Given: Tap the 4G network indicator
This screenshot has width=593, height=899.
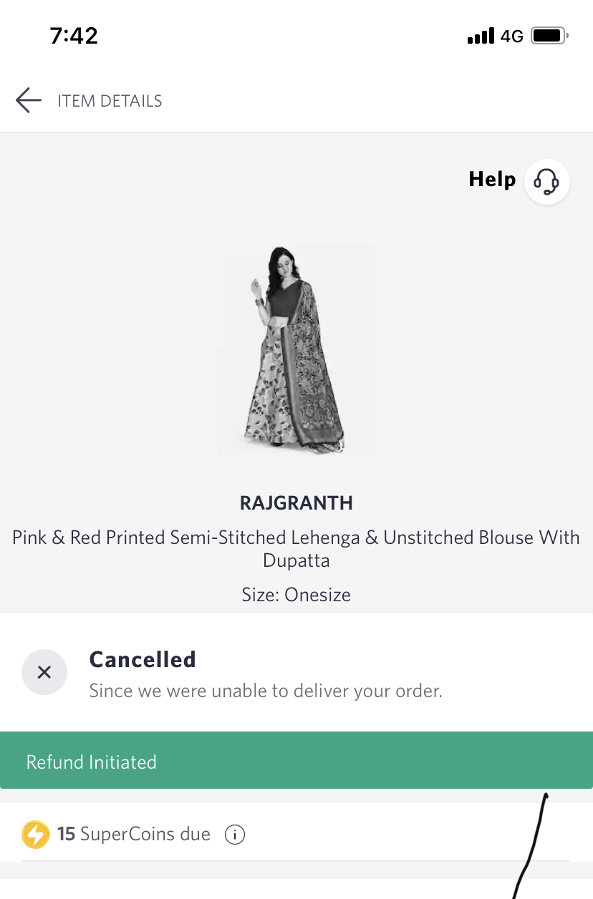Looking at the screenshot, I should 512,36.
